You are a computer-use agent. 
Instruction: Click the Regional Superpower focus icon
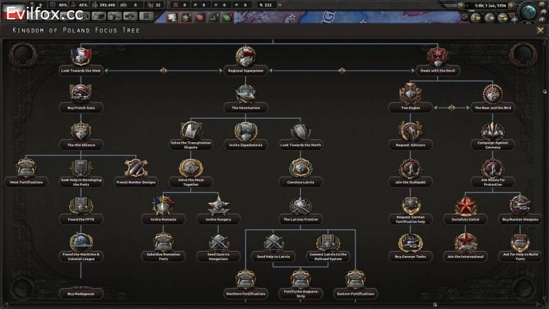(245, 58)
